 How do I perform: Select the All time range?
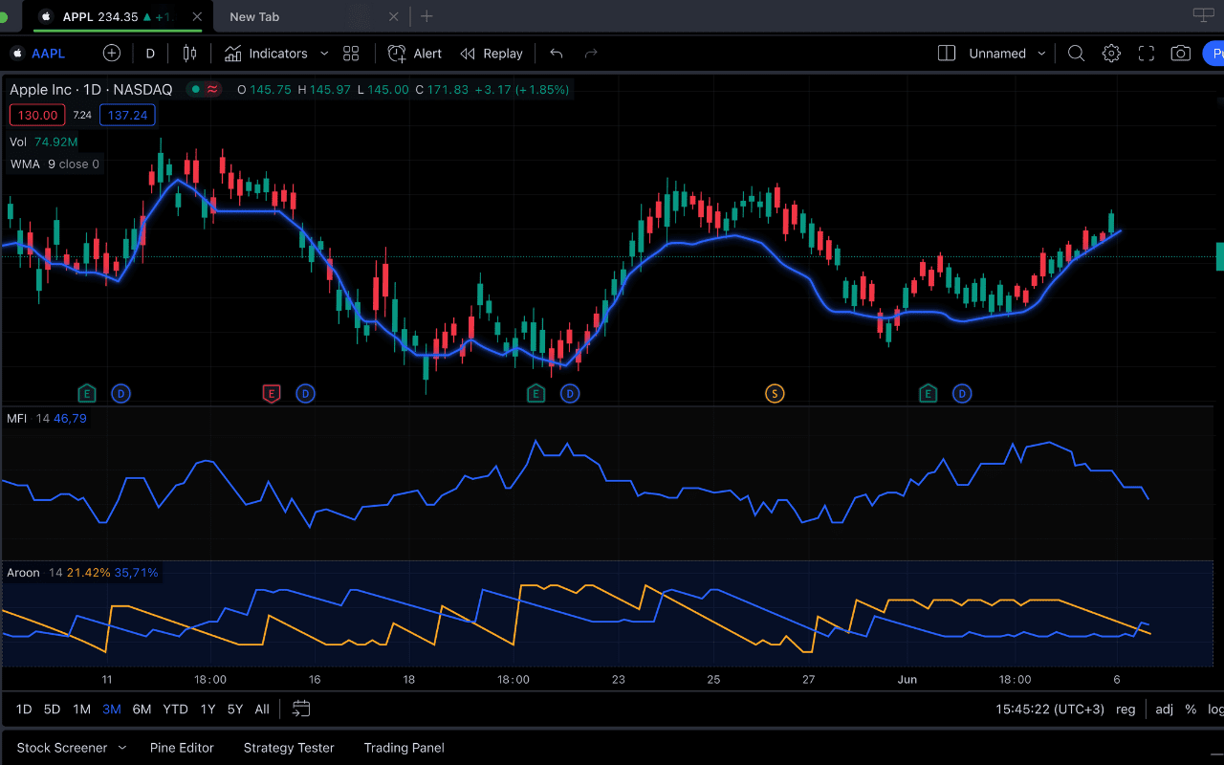(x=262, y=709)
